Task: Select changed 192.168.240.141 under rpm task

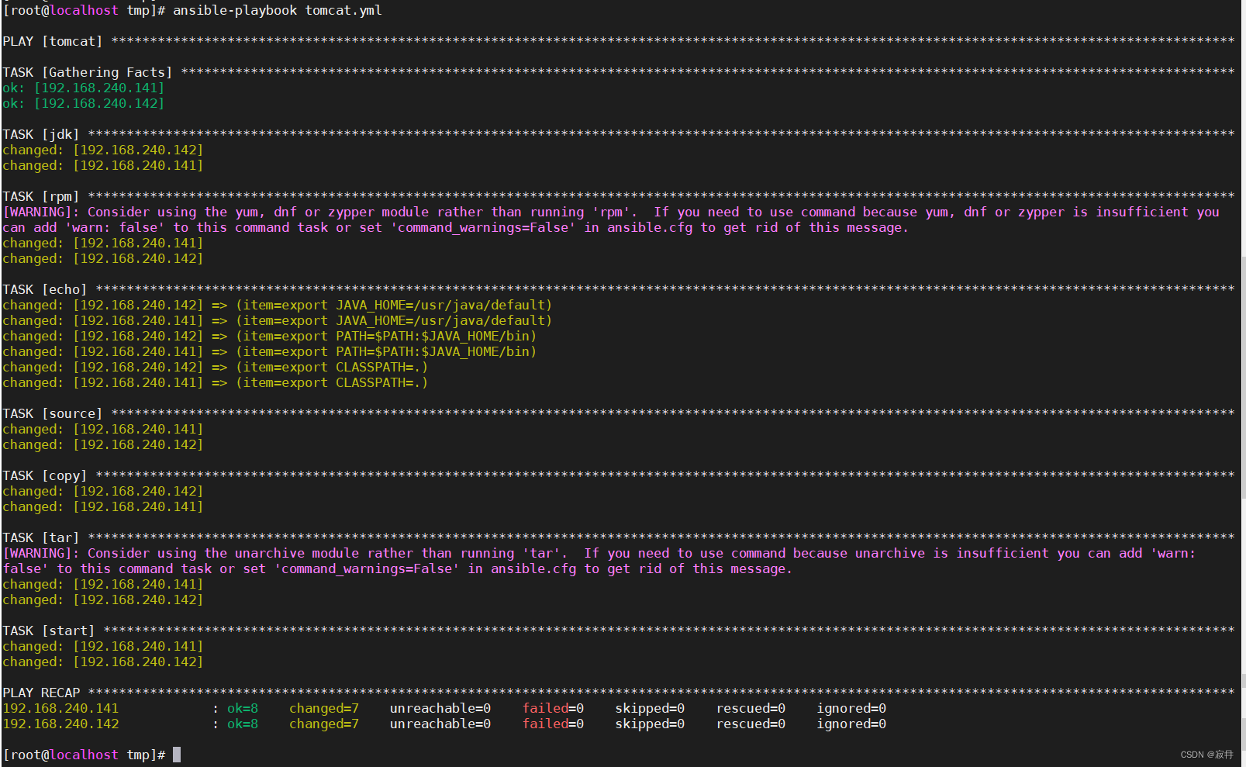Action: [102, 244]
